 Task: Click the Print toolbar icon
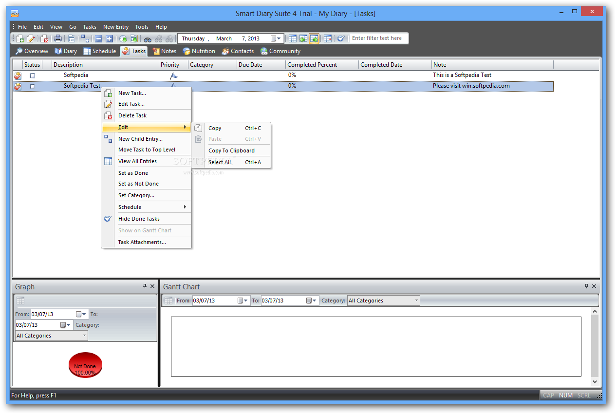coord(58,38)
